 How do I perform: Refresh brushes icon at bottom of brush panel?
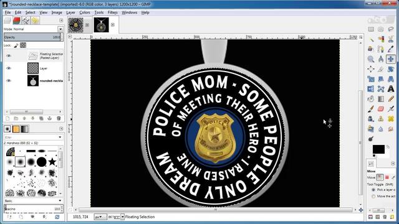[57, 217]
